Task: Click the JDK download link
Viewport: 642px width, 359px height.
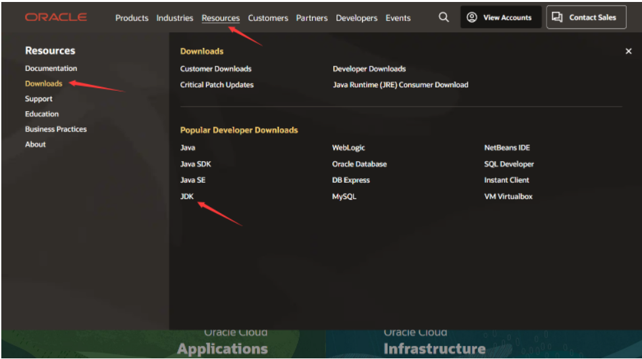Action: [187, 197]
